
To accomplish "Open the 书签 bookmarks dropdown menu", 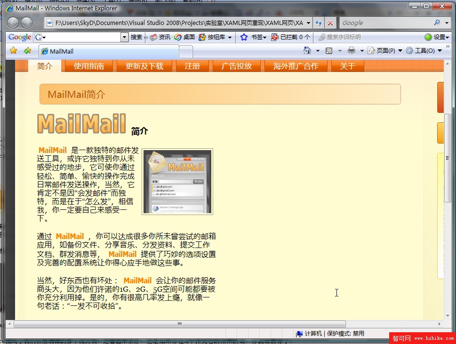I will click(x=259, y=37).
